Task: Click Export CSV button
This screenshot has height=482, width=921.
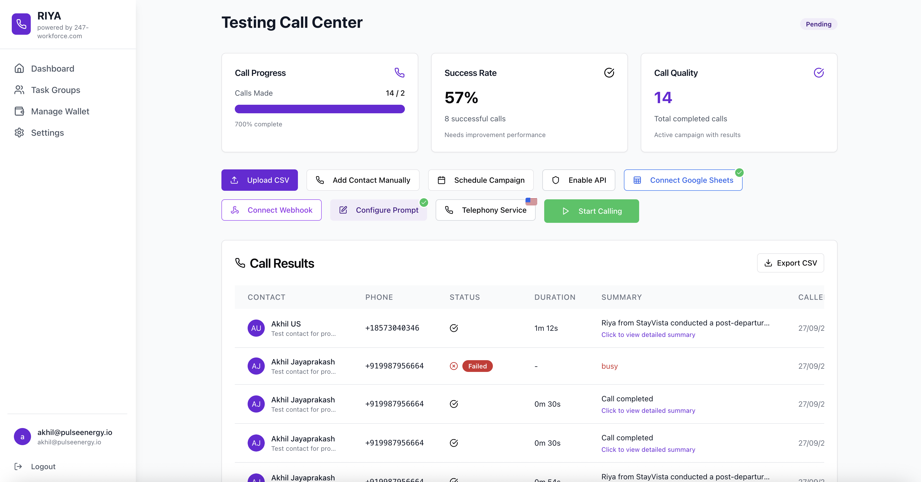Action: tap(790, 263)
